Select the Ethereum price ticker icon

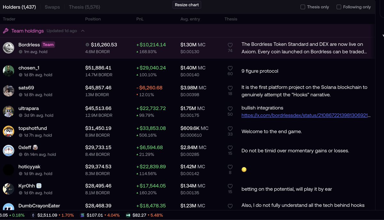pos(34,215)
